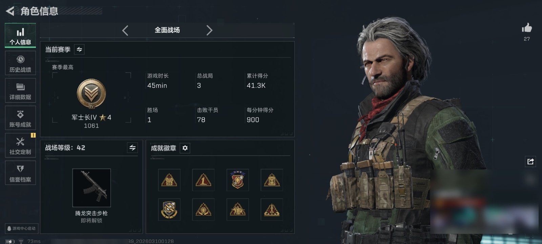Toggle the switch icon beside 当前赛季
The image size is (542, 244).
[79, 49]
